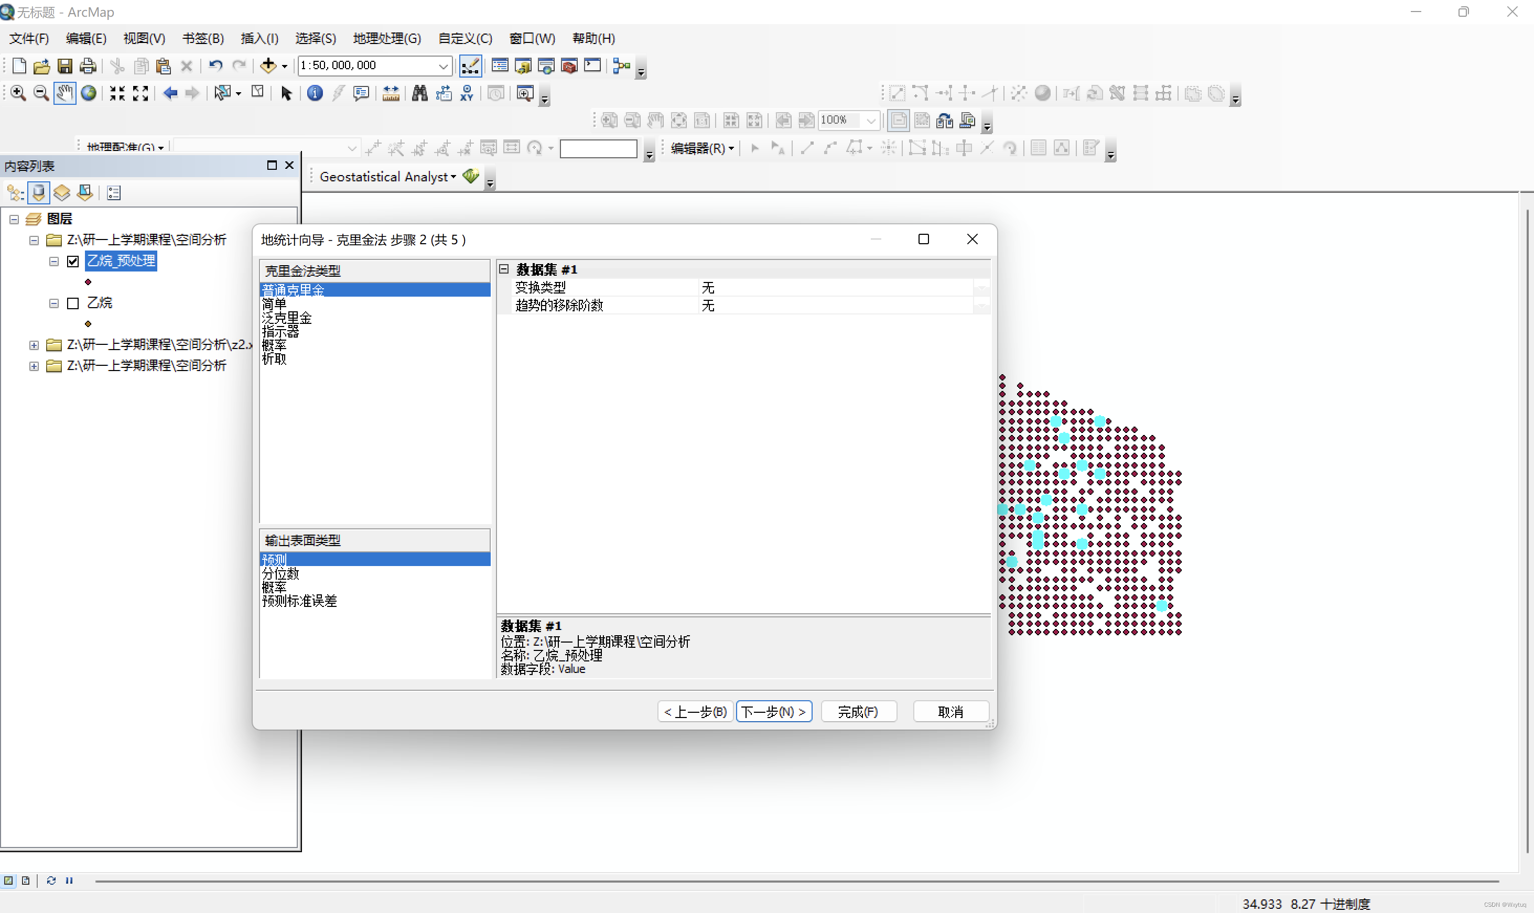Screen dimensions: 1534x913
Task: Click the 下一步 next button
Action: tap(774, 712)
